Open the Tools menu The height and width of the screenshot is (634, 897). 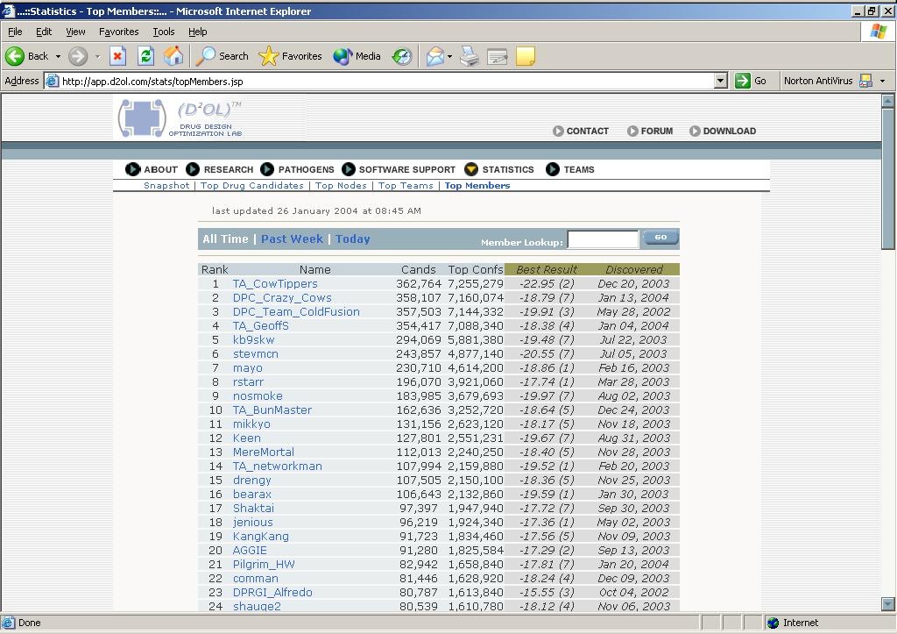point(164,32)
